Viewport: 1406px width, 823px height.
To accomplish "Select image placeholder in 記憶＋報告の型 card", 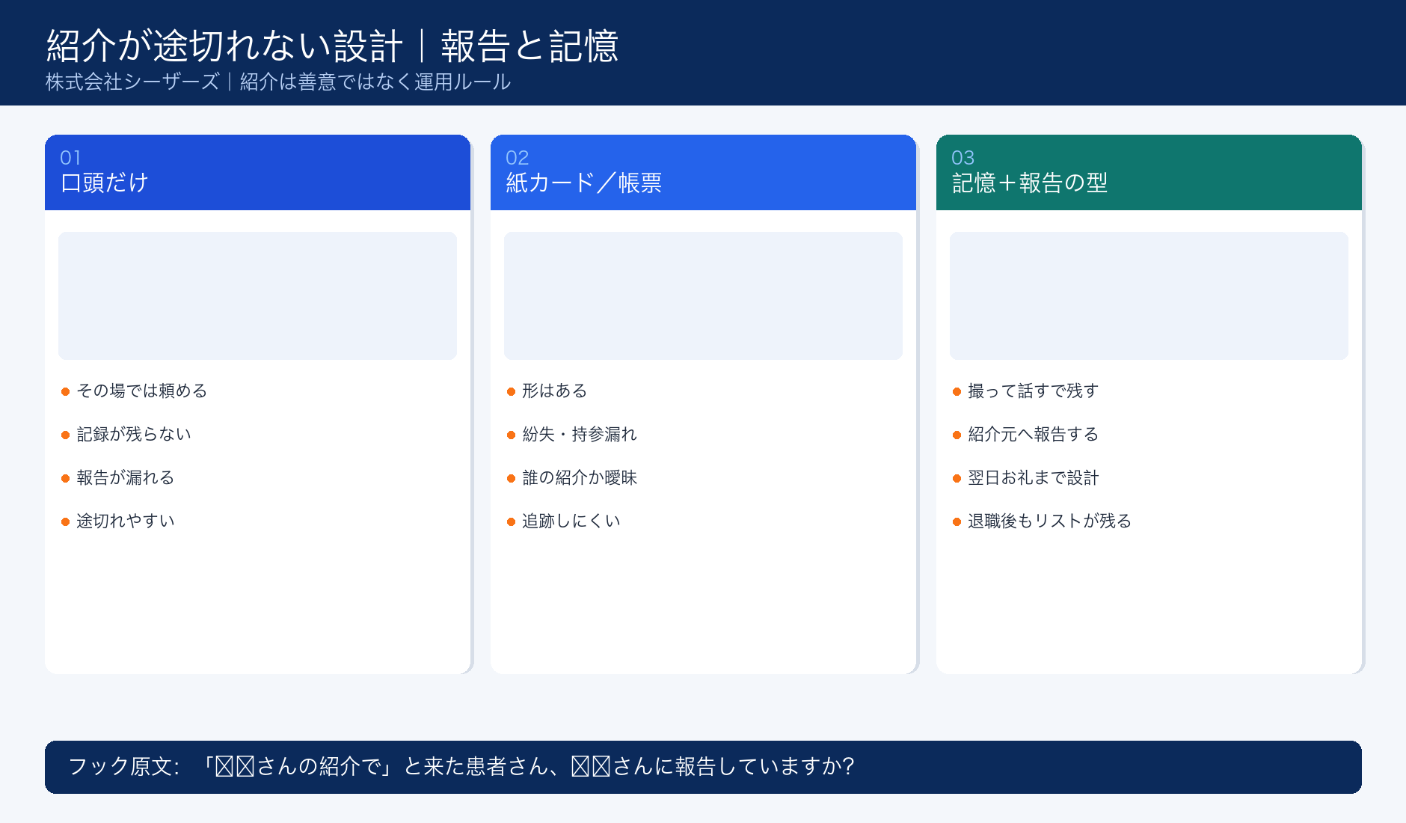I will click(x=1149, y=296).
